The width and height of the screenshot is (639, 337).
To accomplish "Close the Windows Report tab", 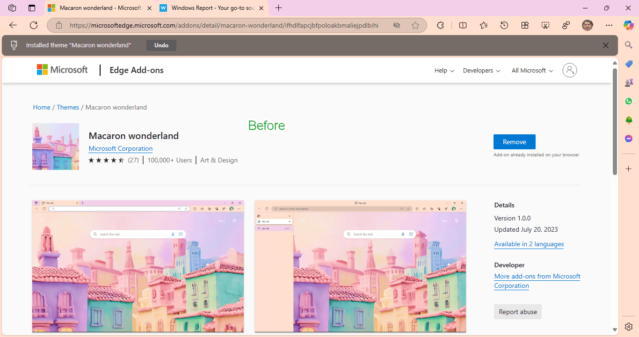I will 261,8.
